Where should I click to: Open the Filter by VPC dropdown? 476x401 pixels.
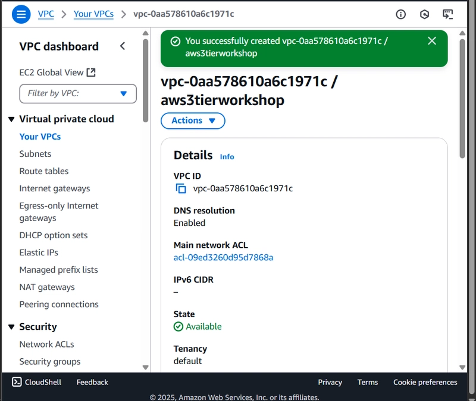click(x=78, y=93)
